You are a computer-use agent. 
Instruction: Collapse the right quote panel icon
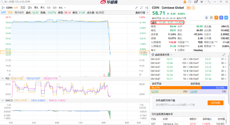[147, 8]
